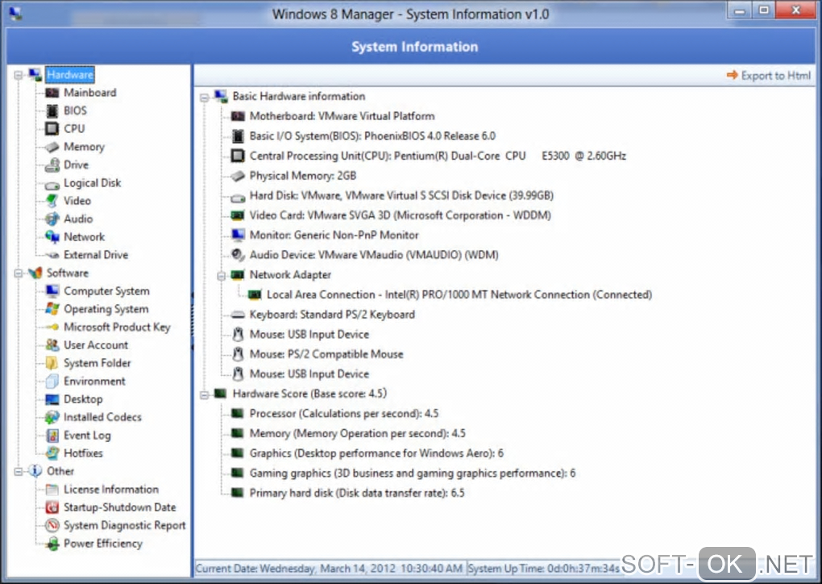
Task: Collapse Basic Hardware information section
Action: 205,97
